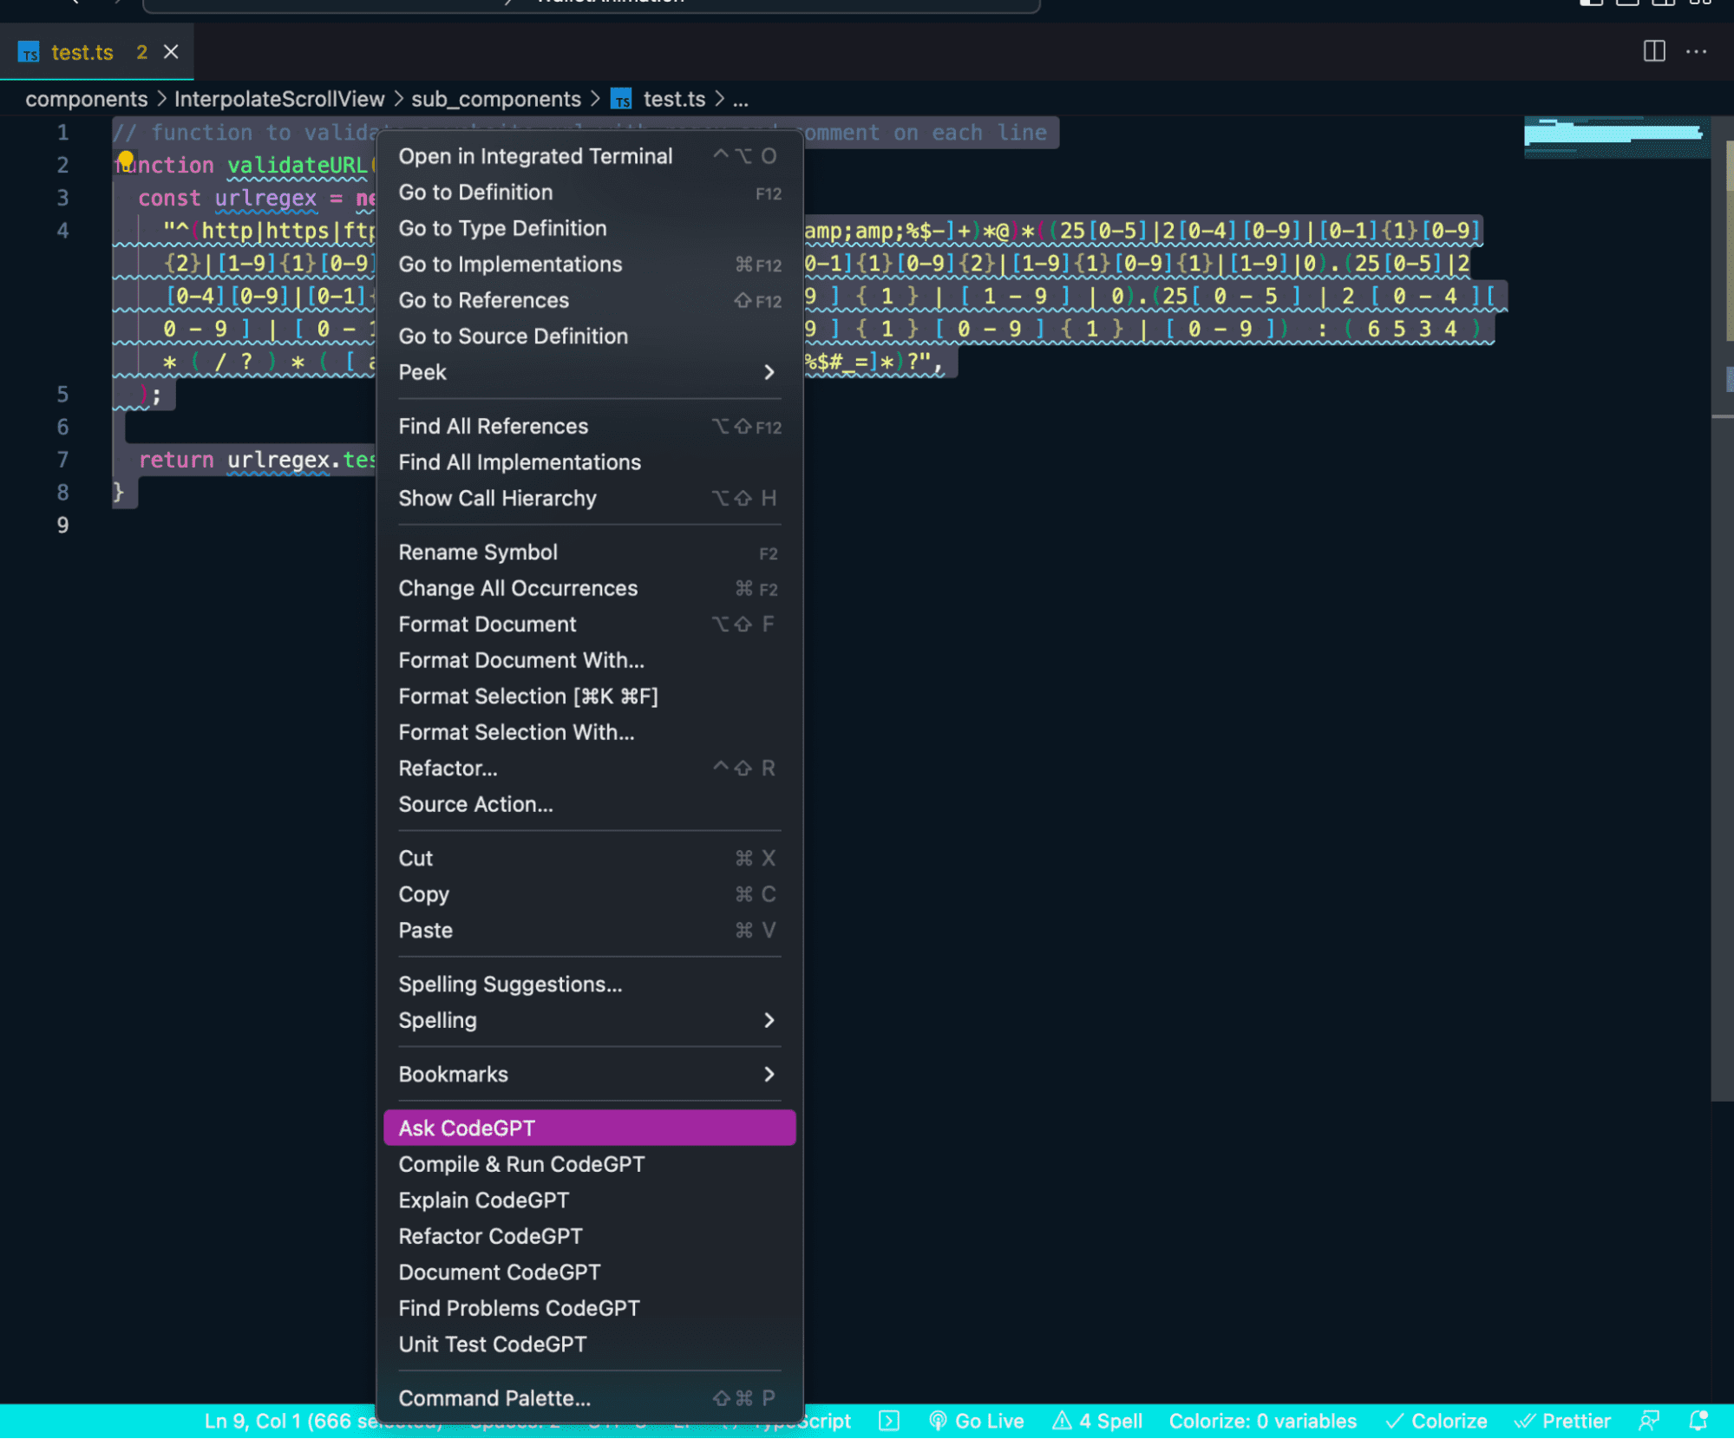Viewport: 1734px width, 1439px height.
Task: Choose Format Document
Action: point(589,625)
